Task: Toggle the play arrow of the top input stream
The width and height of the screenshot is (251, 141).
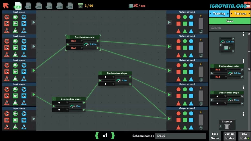Action: tap(34, 22)
